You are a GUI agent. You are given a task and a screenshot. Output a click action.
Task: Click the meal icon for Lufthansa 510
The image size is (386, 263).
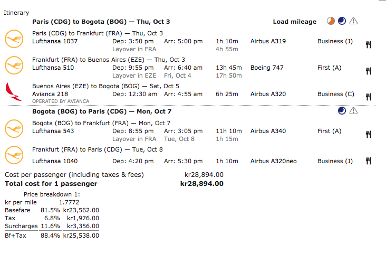369,71
